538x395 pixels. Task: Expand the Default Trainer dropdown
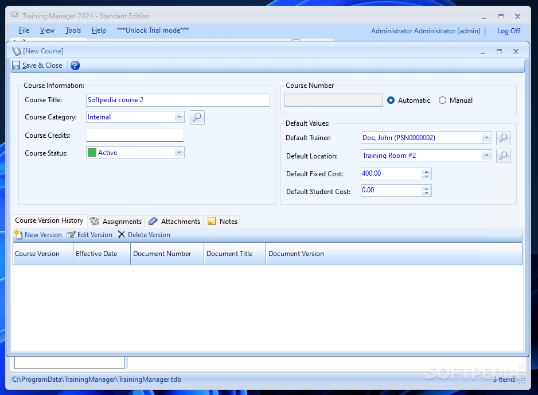click(486, 138)
